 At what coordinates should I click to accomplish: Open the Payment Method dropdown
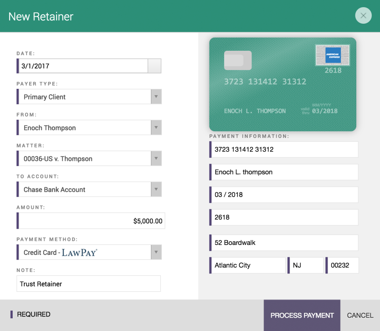click(x=157, y=252)
